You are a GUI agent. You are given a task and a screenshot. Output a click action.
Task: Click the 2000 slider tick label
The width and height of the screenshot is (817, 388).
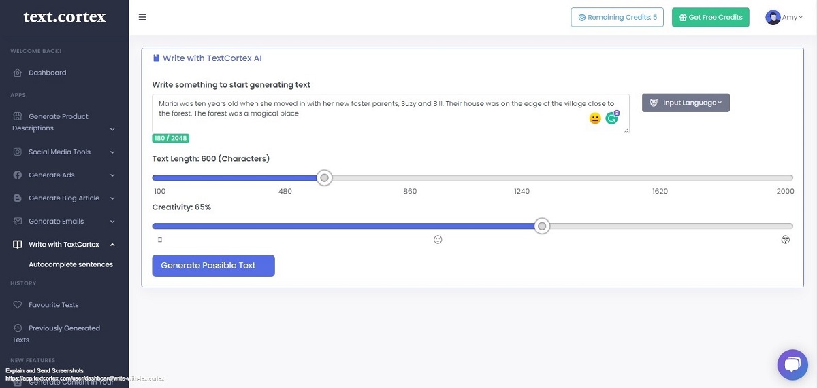pos(785,191)
